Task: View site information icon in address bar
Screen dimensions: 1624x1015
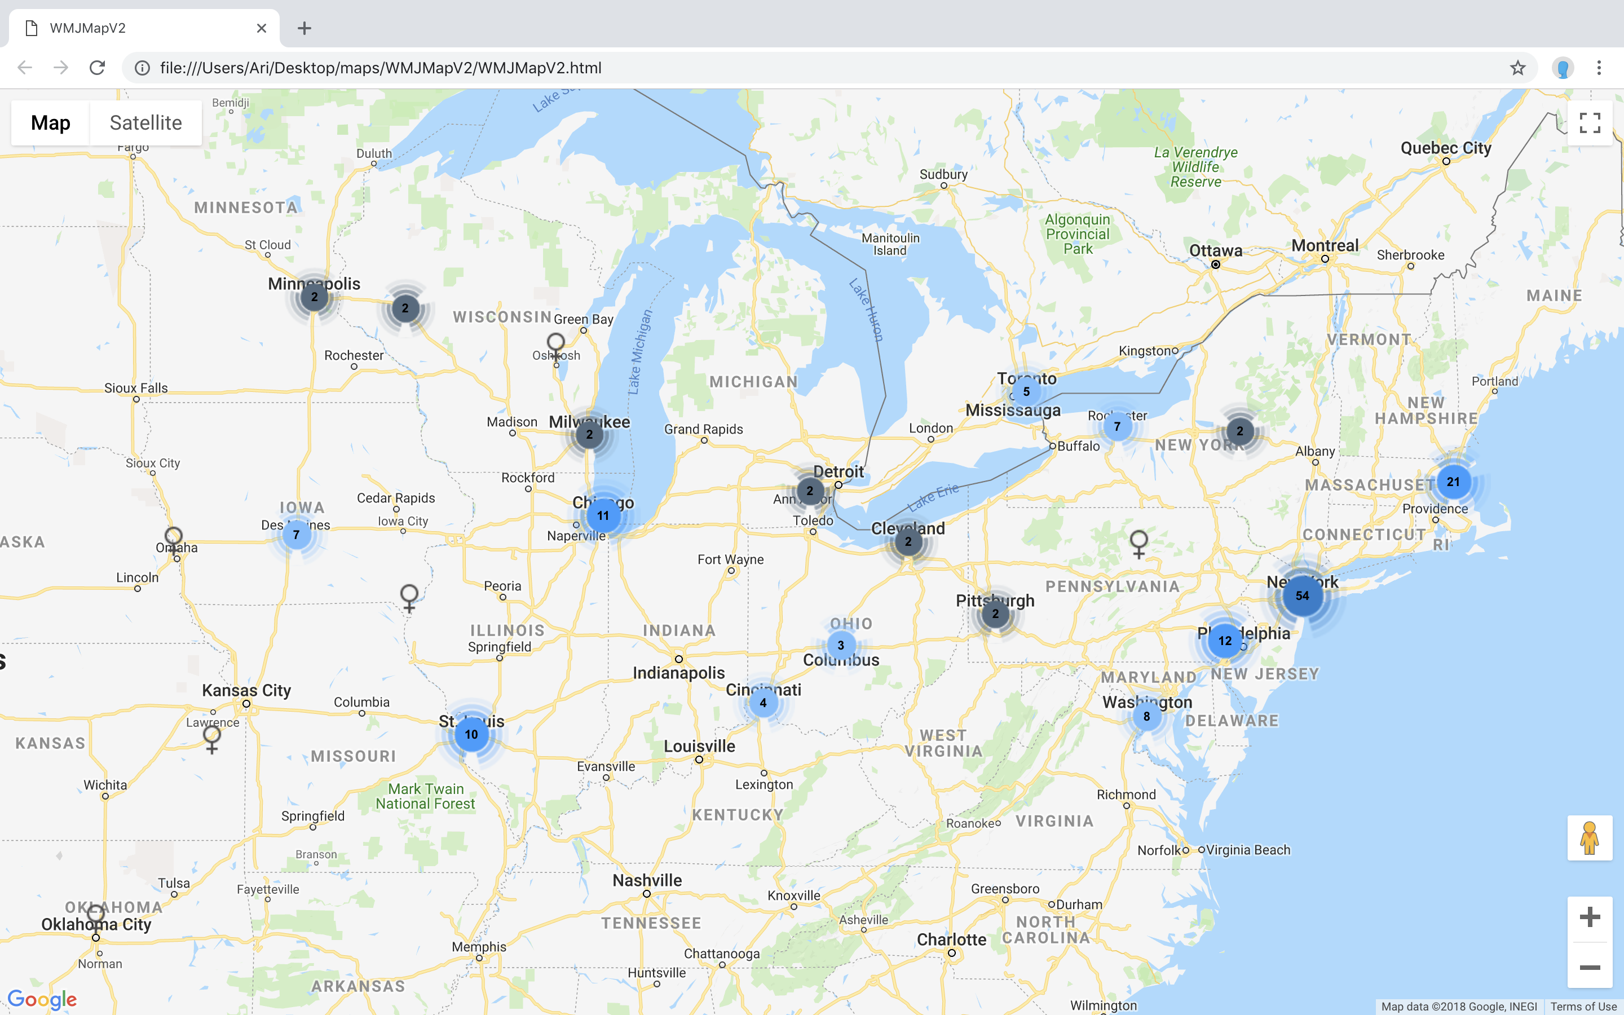Action: pos(142,68)
